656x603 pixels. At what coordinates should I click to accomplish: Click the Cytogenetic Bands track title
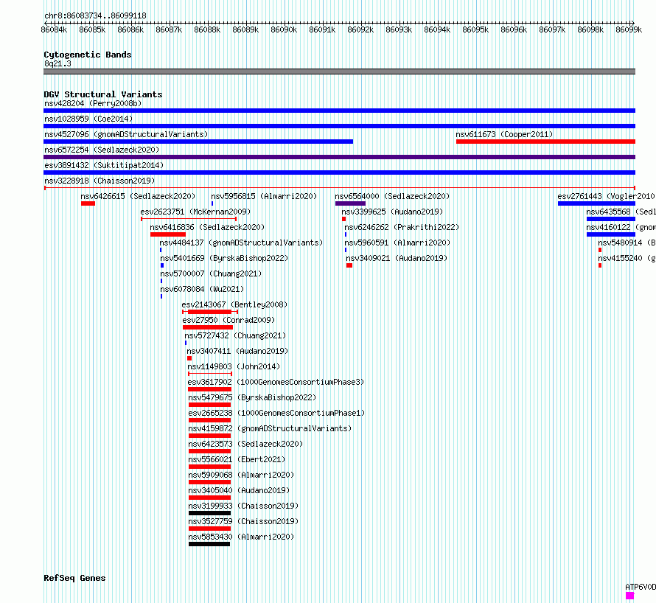[88, 55]
